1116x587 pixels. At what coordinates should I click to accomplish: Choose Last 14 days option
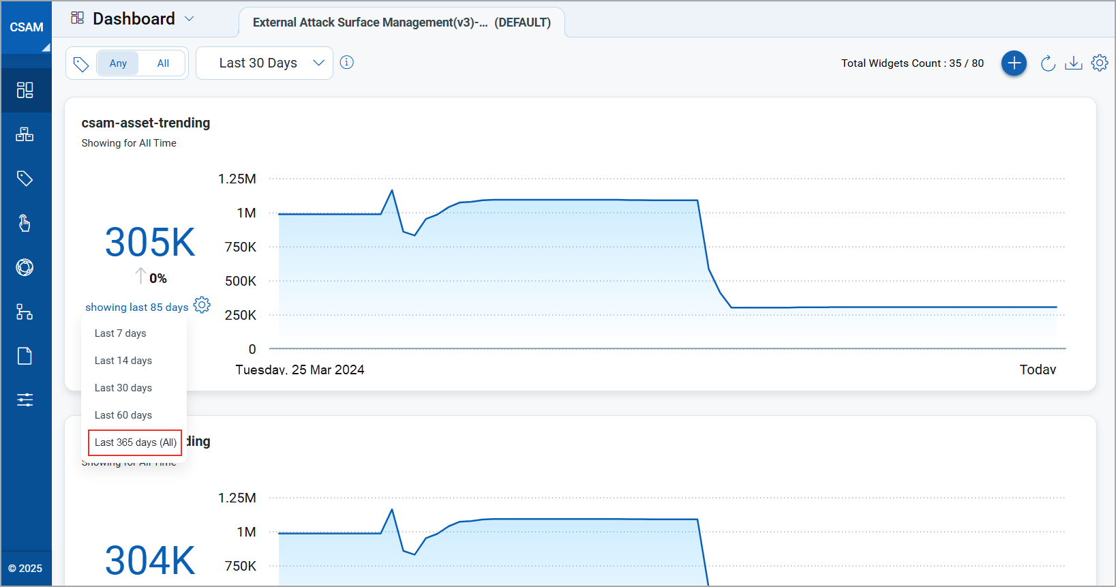pos(123,361)
